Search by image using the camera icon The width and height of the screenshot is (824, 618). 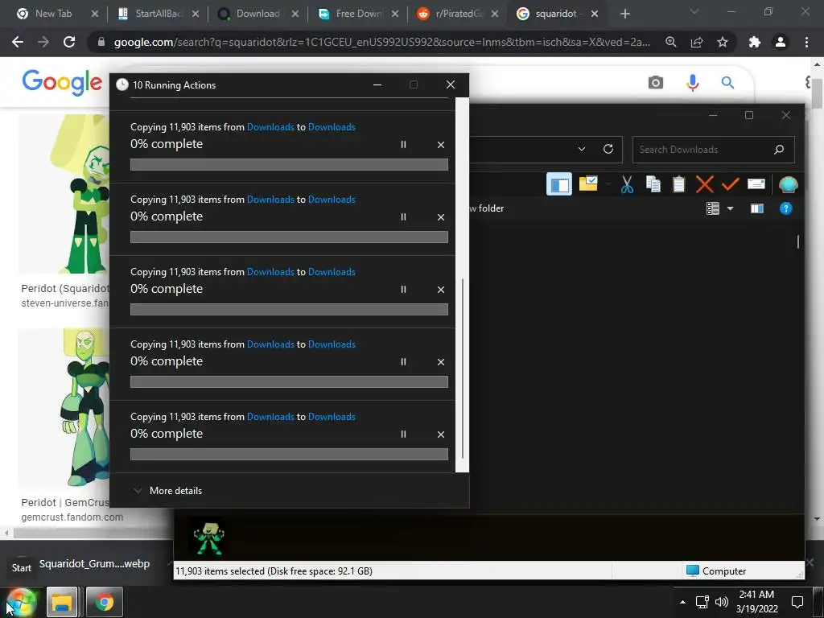[655, 83]
